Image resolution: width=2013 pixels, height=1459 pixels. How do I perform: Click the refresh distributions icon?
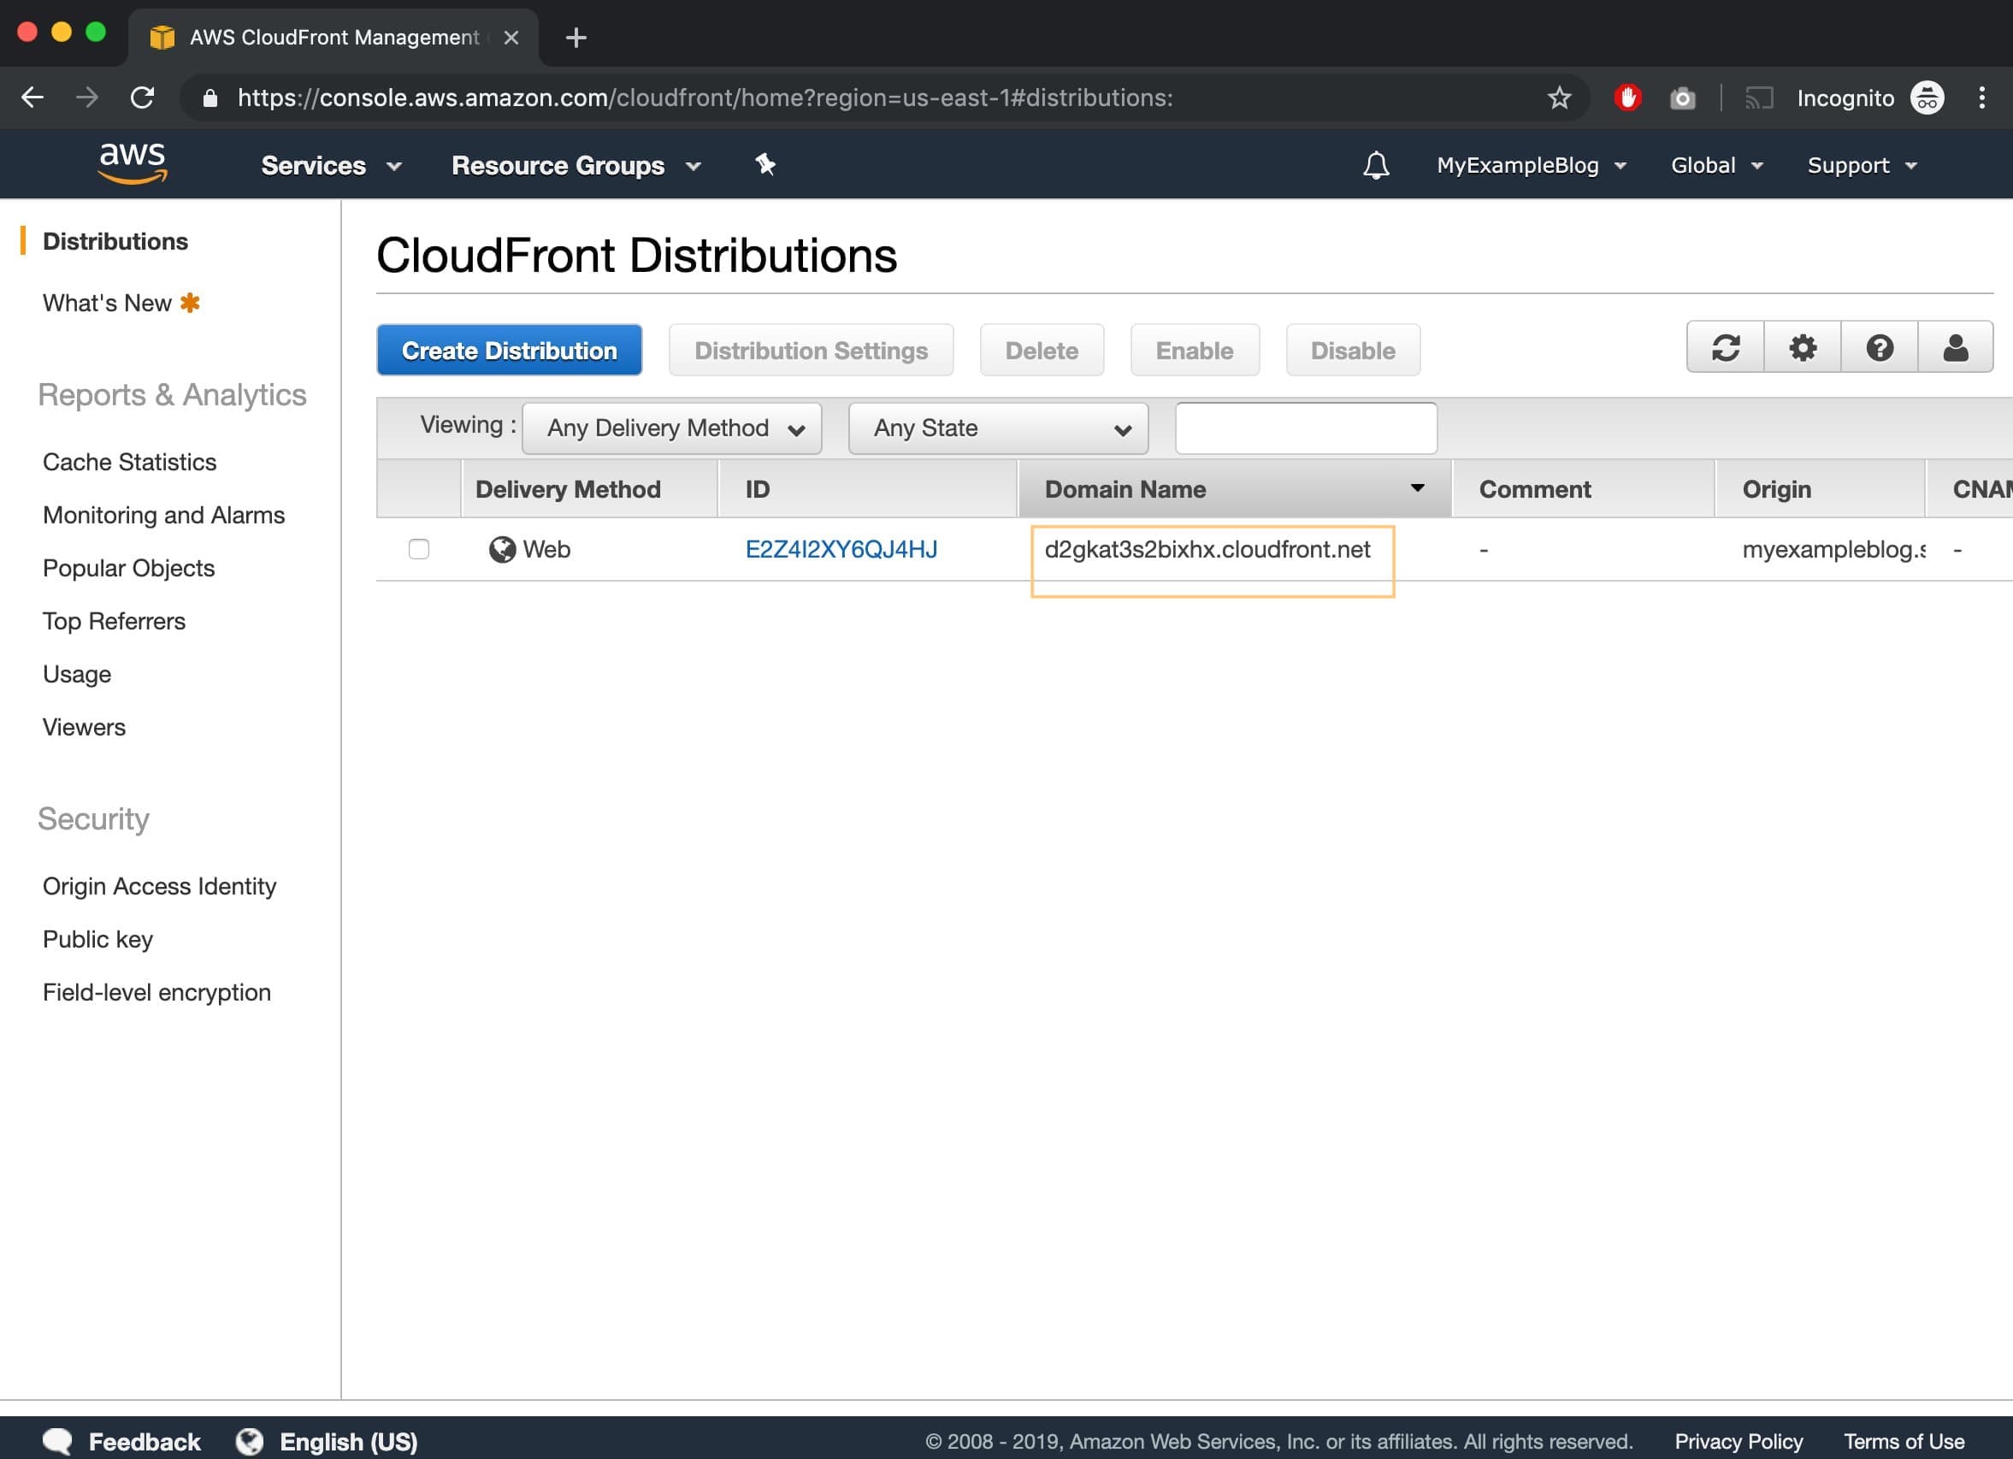click(1726, 349)
